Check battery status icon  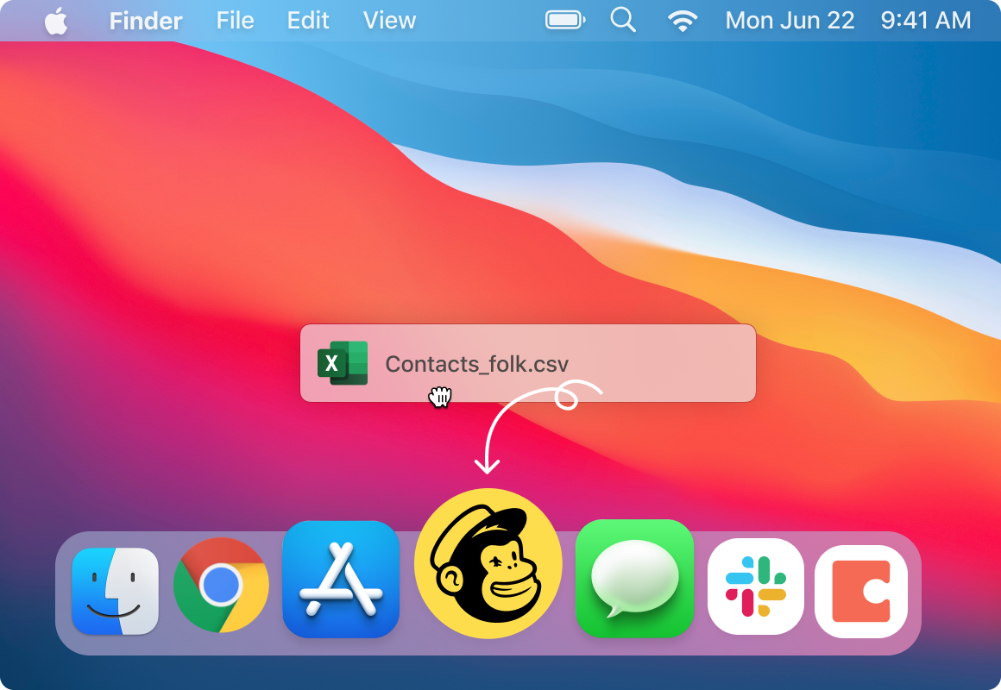[x=565, y=21]
